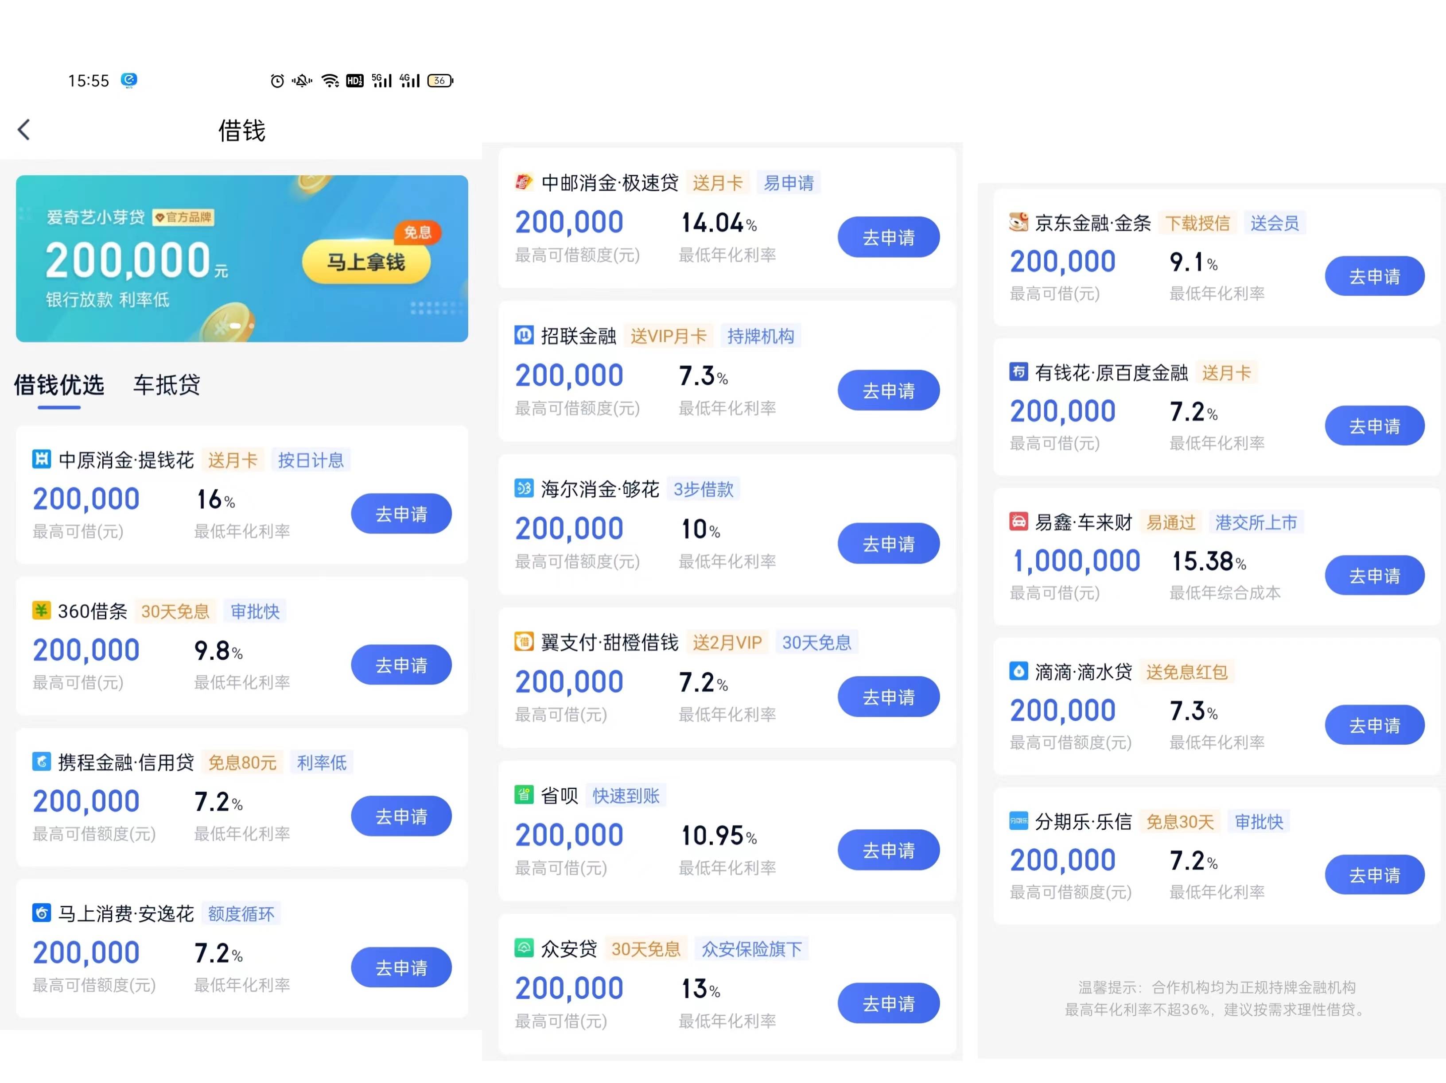Click the 省呗 green logo icon
The height and width of the screenshot is (1083, 1446).
524,795
